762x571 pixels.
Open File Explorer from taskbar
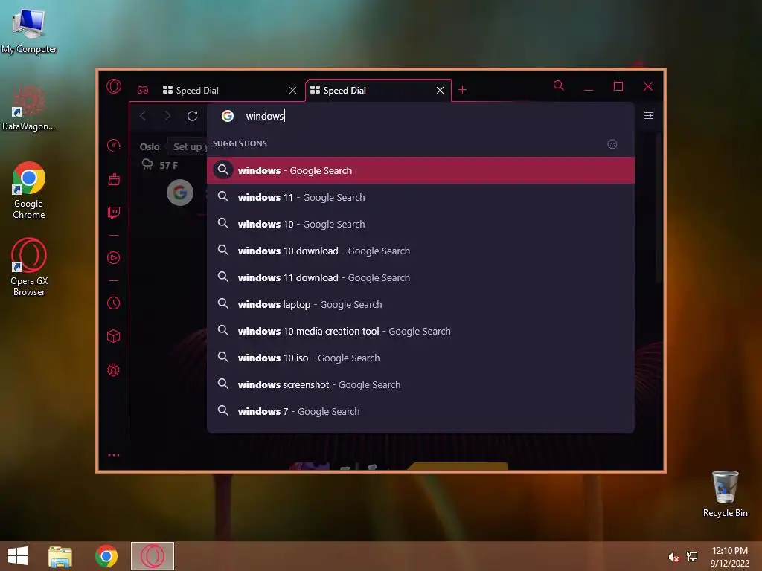[x=60, y=556]
